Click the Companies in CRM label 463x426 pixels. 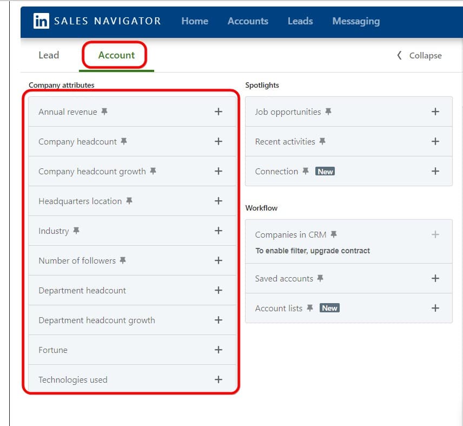click(290, 235)
